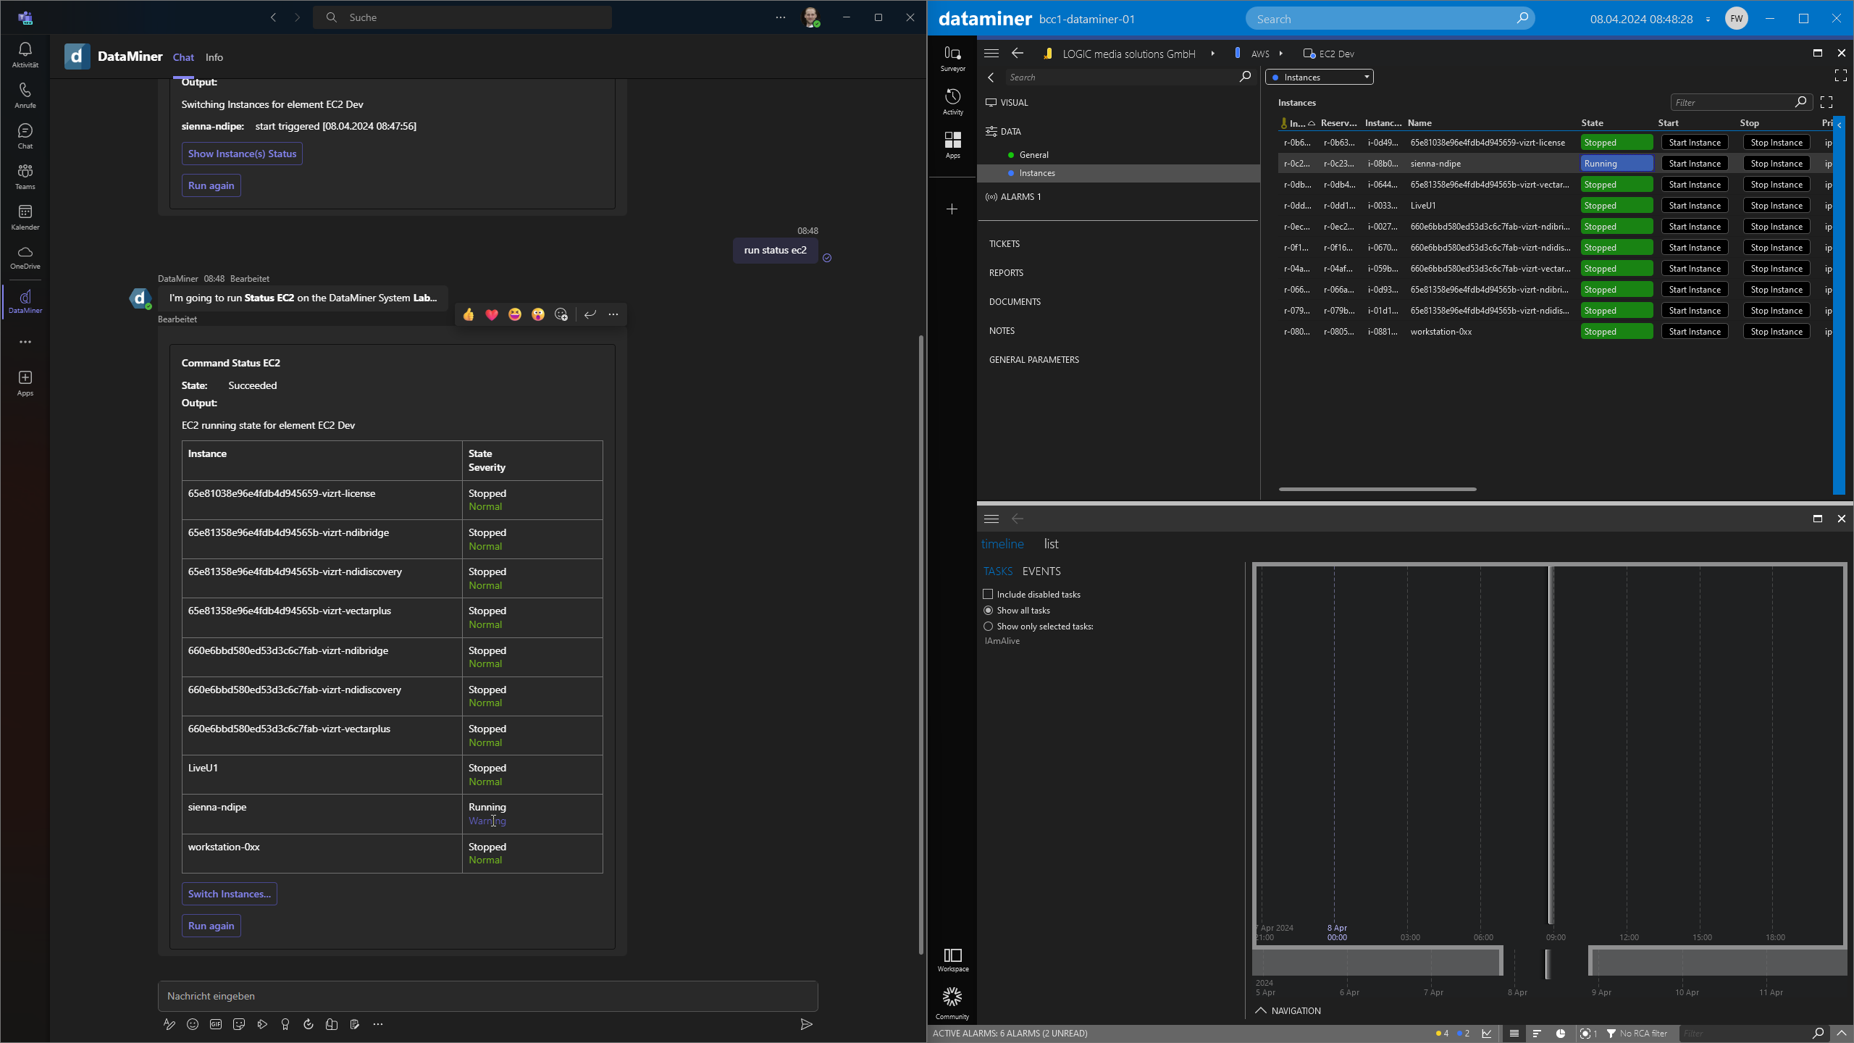Open Anrufe in the Teams sidebar

(25, 95)
